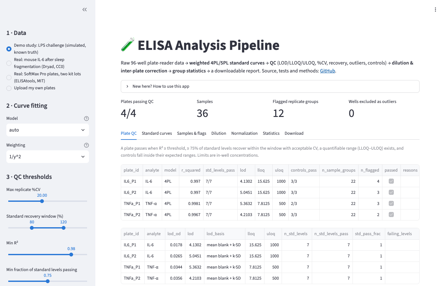445x286 pixels.
Task: Show help tooltip for Model
Action: pyautogui.click(x=86, y=119)
